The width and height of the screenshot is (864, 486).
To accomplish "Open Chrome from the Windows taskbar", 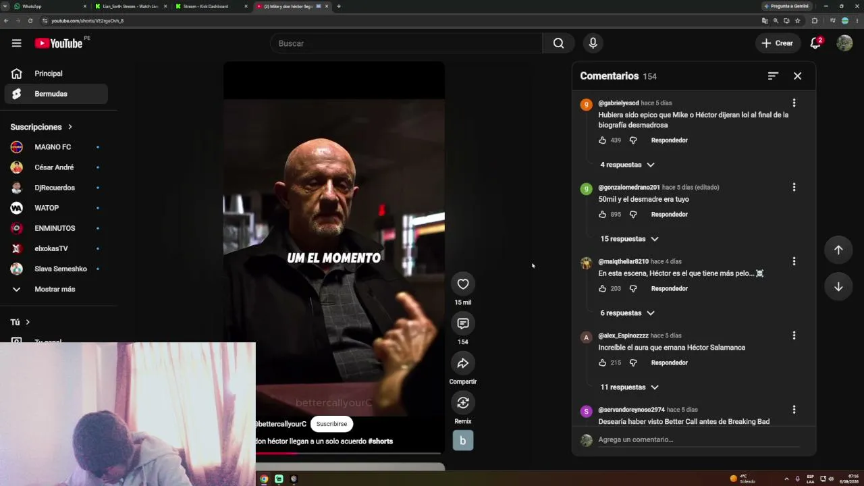I will 264,479.
